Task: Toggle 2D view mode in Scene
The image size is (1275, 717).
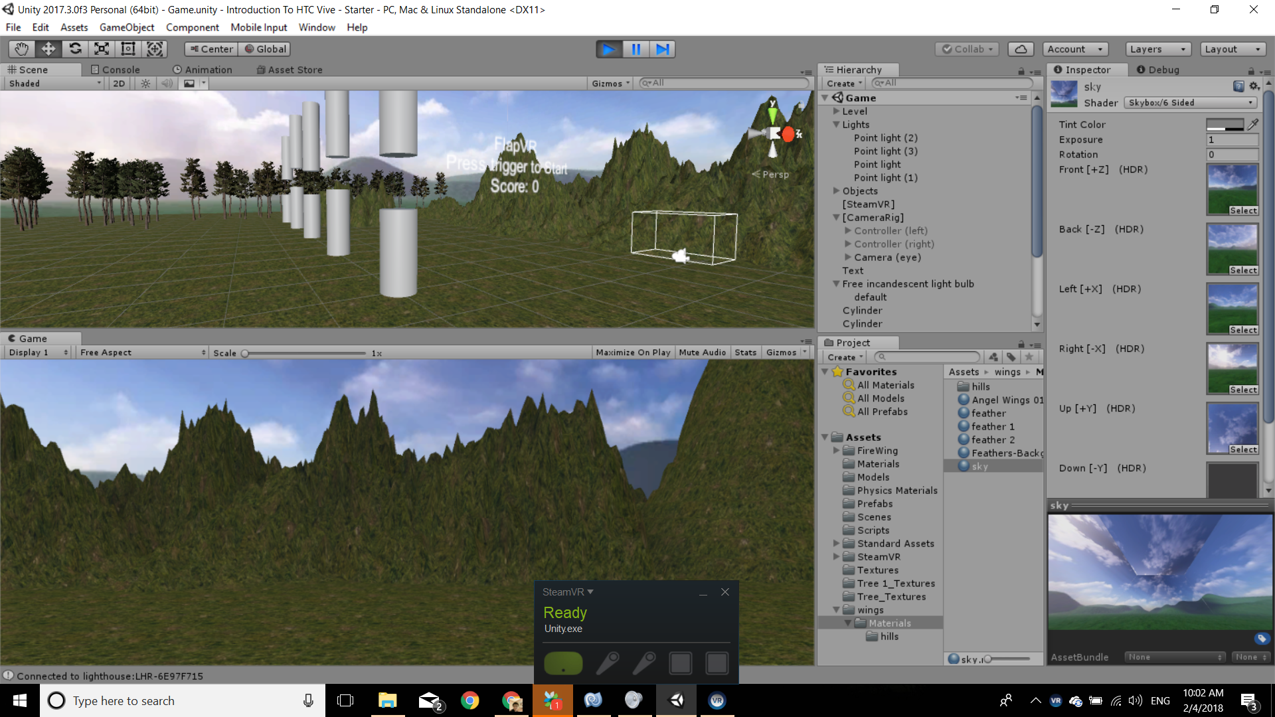Action: 119,84
